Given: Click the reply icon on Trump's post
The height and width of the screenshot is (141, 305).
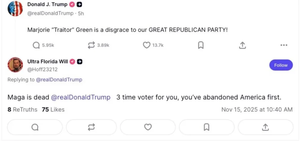Looking at the screenshot, I should [36, 45].
